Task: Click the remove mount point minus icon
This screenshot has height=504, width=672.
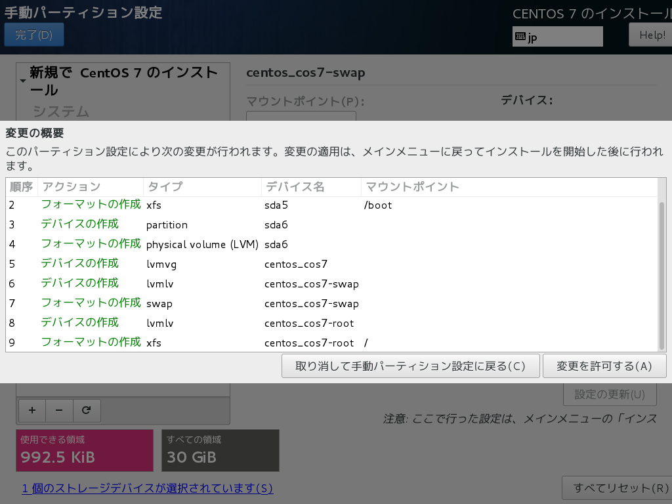Action: [x=59, y=411]
